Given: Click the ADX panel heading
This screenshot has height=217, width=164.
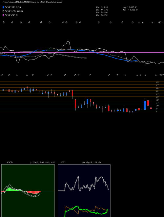Looking at the screenshot, I should point(62,162).
